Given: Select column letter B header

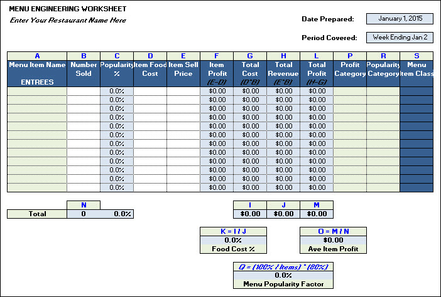Looking at the screenshot, I should pyautogui.click(x=84, y=56).
